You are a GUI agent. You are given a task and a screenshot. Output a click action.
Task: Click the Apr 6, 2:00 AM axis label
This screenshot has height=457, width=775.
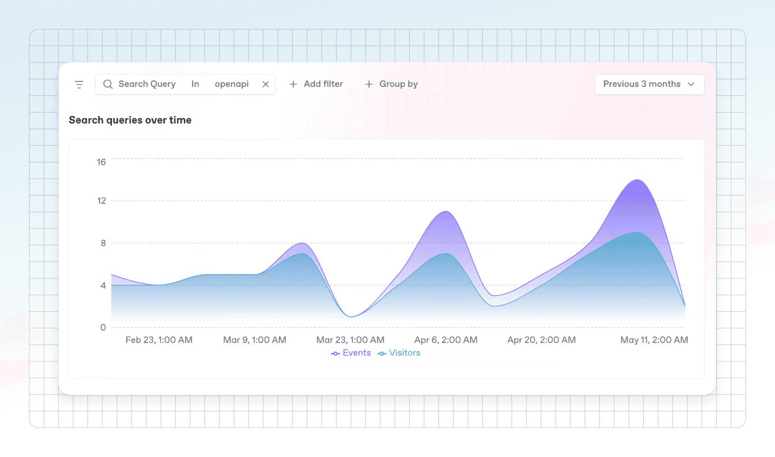446,340
